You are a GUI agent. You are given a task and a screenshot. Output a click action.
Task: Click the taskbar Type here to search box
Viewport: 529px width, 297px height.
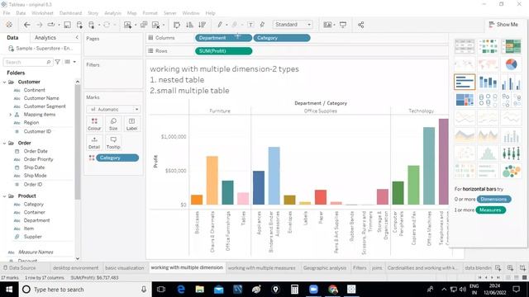point(84,290)
